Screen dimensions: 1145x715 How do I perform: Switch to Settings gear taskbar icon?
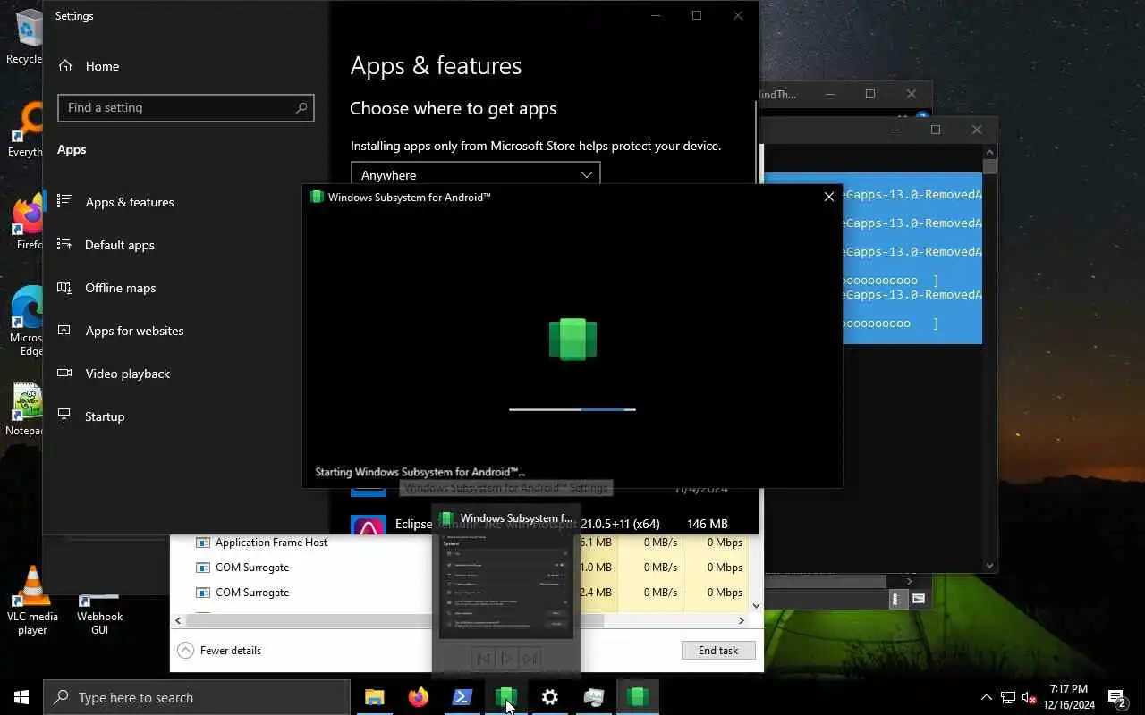[549, 697]
